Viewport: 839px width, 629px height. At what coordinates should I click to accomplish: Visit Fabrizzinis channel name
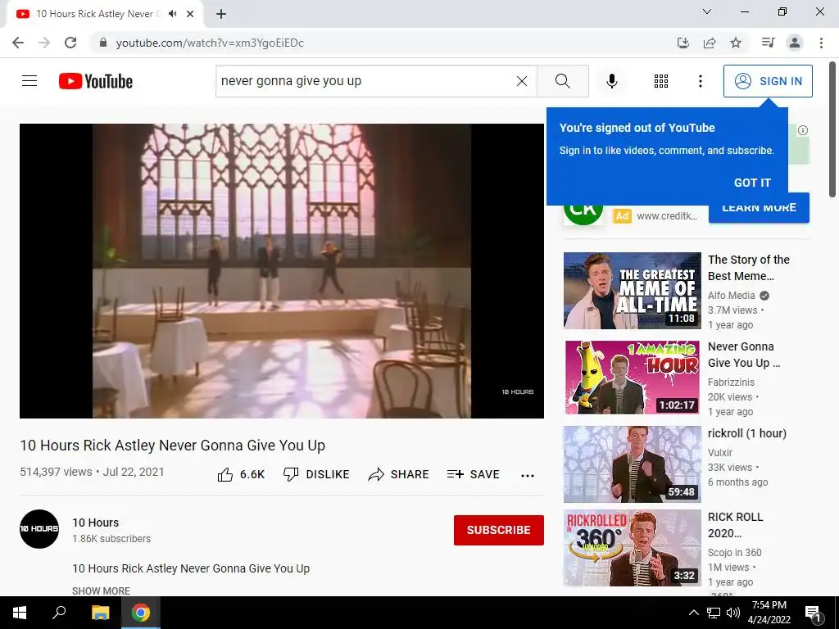click(x=731, y=382)
